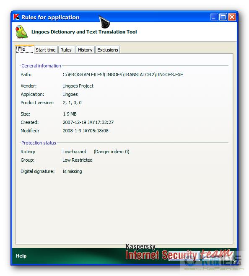
Task: Click the Lingoes Dictionary and Text Translation Tool title
Action: [84, 32]
